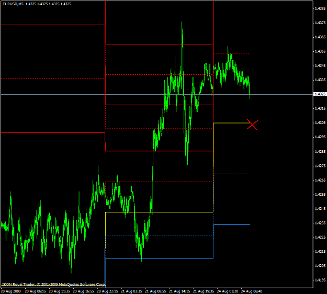
Task: Click the 24 Aug 01:20 time label
Action: [x=228, y=291]
